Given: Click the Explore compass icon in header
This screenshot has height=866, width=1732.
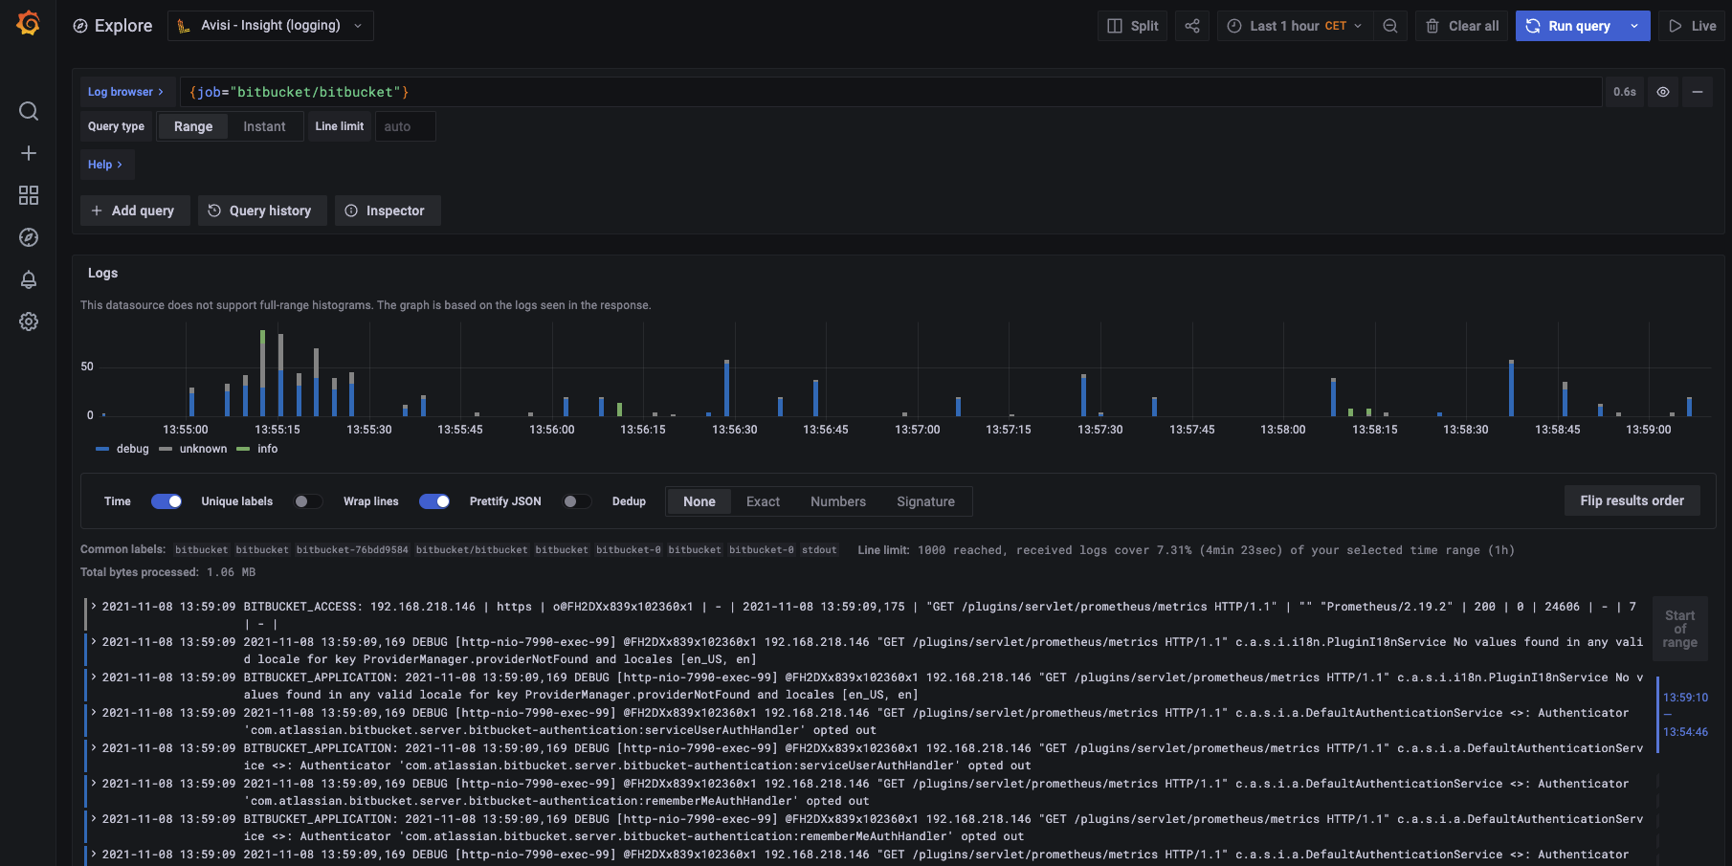Looking at the screenshot, I should tap(80, 26).
